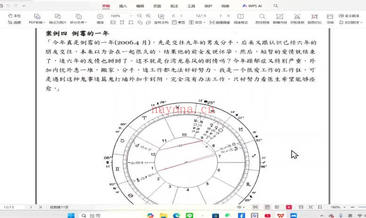Choose the Select tool (选择)
The height and width of the screenshot is (218, 366).
[x=15, y=23]
